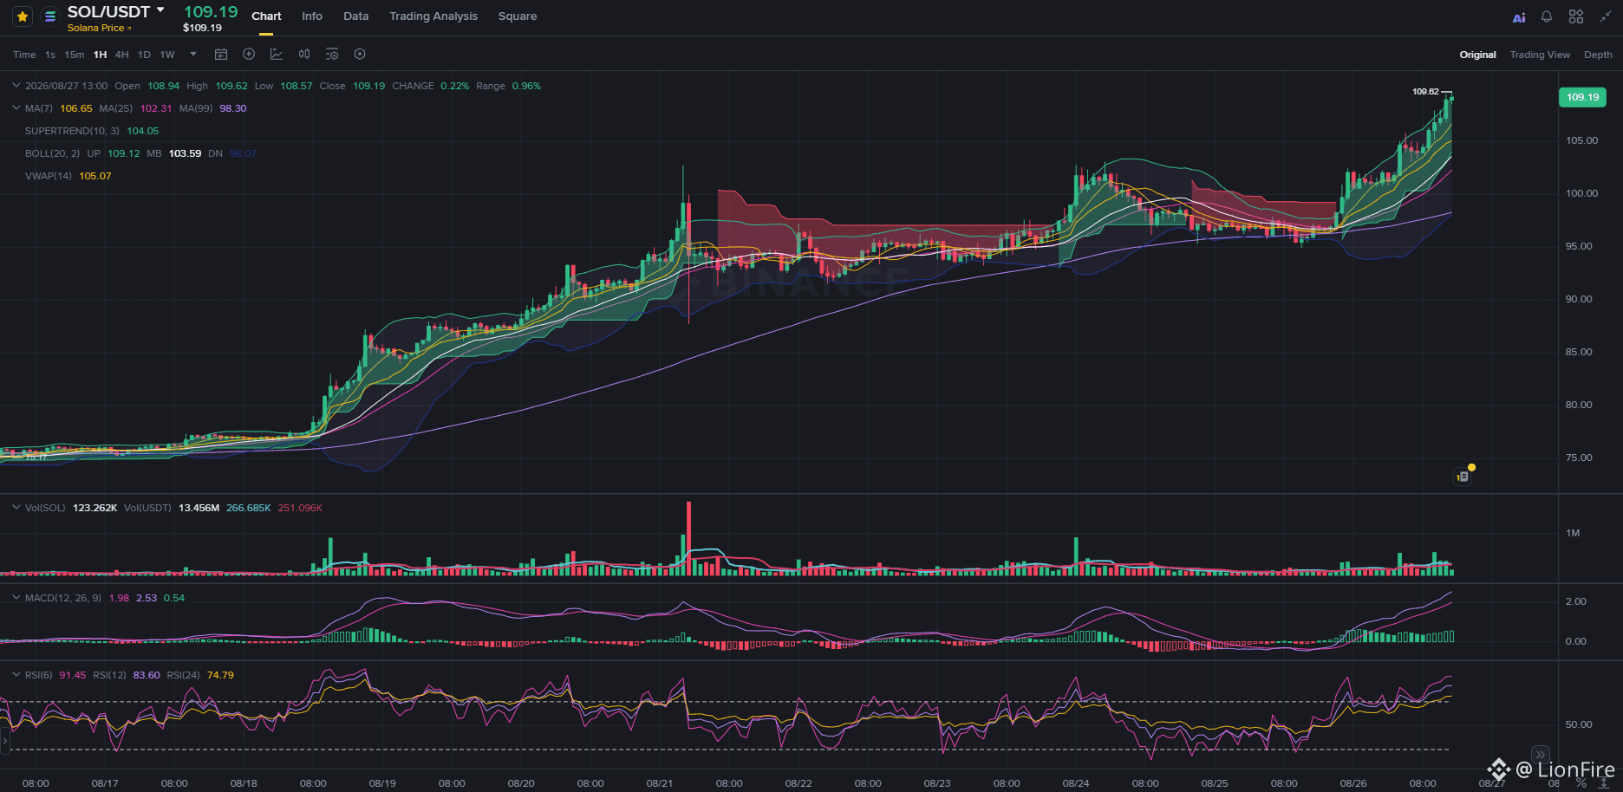Click the MA(7) legend value 106.65
The height and width of the screenshot is (792, 1623).
point(76,108)
